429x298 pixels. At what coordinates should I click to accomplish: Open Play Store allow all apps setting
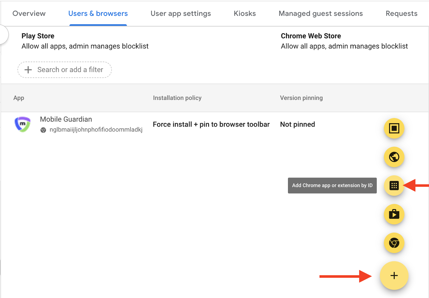click(85, 46)
